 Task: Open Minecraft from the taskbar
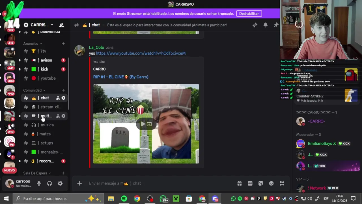pyautogui.click(x=176, y=199)
